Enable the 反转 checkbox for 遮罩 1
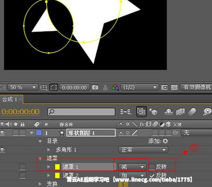The width and height of the screenshot is (212, 187). tap(152, 167)
